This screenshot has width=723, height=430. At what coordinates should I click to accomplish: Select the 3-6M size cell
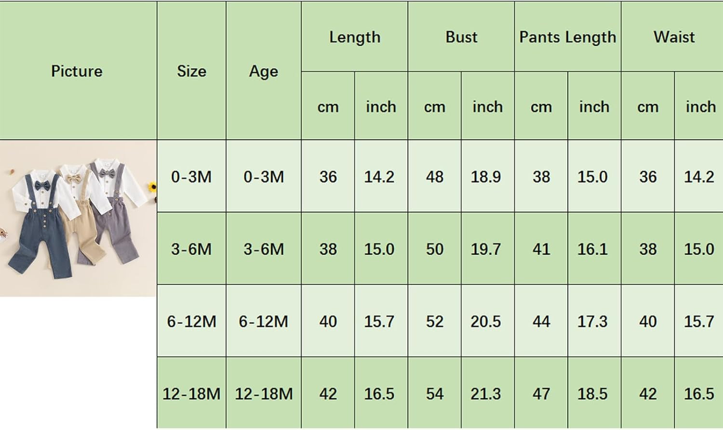[191, 249]
